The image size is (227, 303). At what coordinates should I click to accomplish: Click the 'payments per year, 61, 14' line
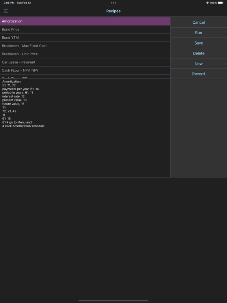[20, 89]
